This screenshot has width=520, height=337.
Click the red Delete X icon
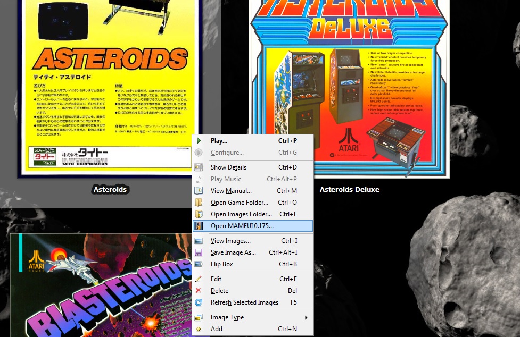point(199,290)
